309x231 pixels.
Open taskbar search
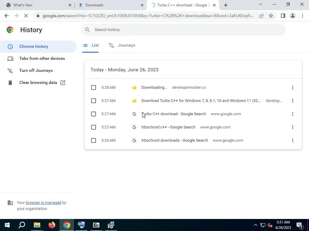[22, 225]
